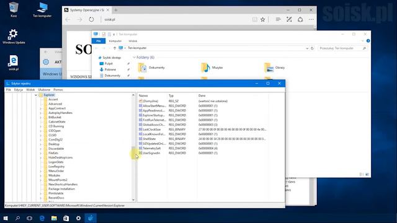Click the Przeszukaj Ten komputer search field
Viewport: 397px width, 223px height.
click(342, 48)
